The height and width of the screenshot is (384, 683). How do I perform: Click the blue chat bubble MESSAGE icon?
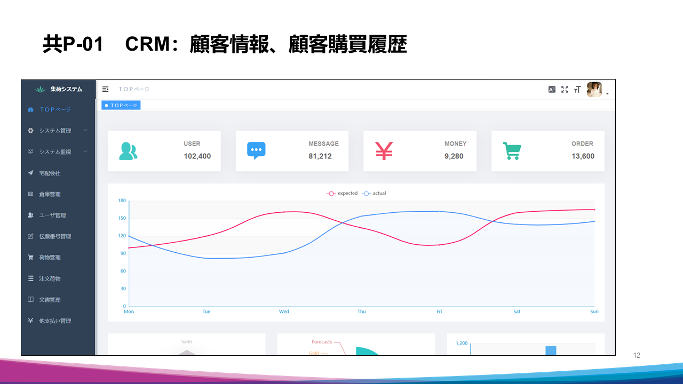coord(256,151)
